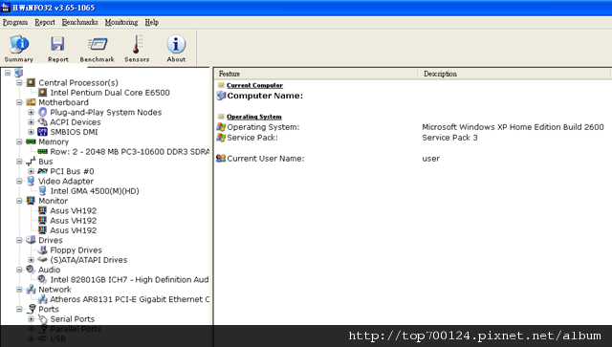Expand the (S)ATA/ATAPI Drives node
The height and width of the screenshot is (347, 612).
tap(31, 260)
